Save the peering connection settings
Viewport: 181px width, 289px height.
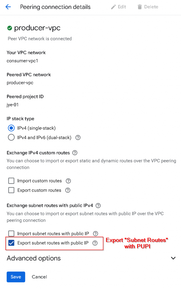click(16, 277)
